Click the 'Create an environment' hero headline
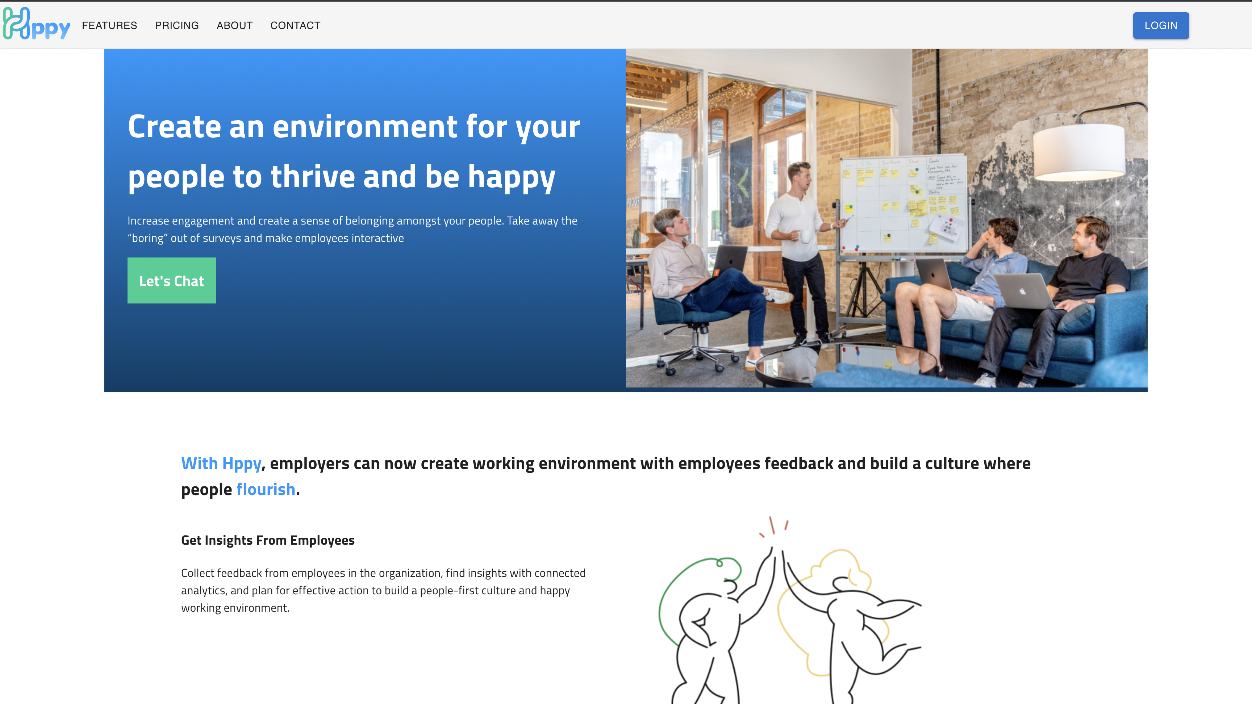 pyautogui.click(x=353, y=152)
